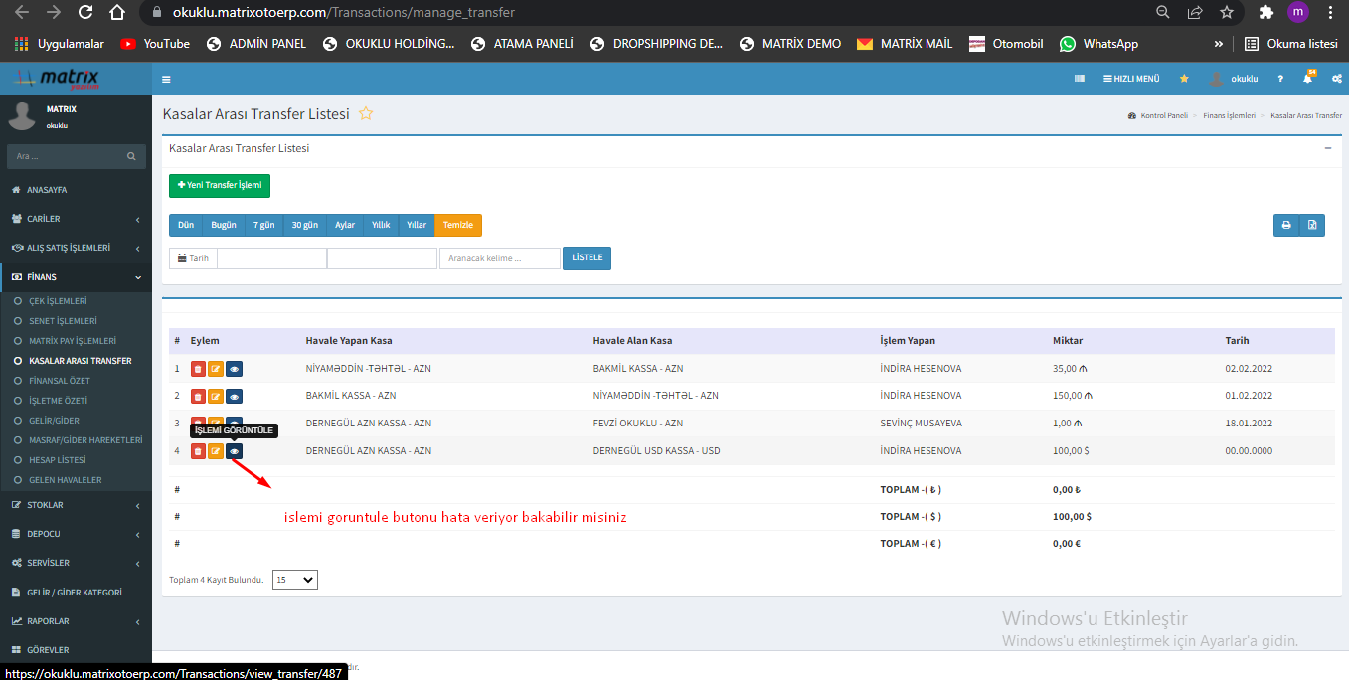Screen dimensions: 1349x680
Task: Click the orange Temizle filter button
Action: (x=457, y=226)
